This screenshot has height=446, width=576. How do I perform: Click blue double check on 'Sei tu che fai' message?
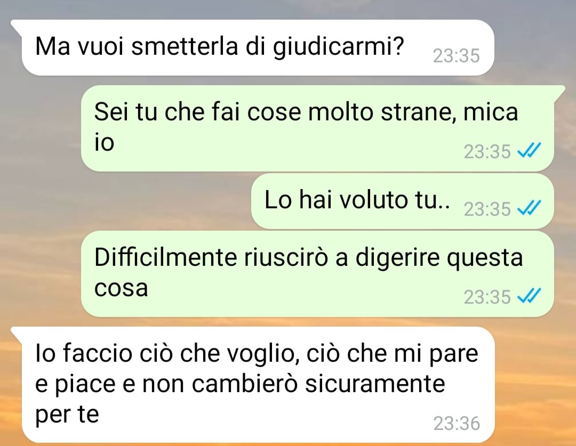tap(529, 150)
